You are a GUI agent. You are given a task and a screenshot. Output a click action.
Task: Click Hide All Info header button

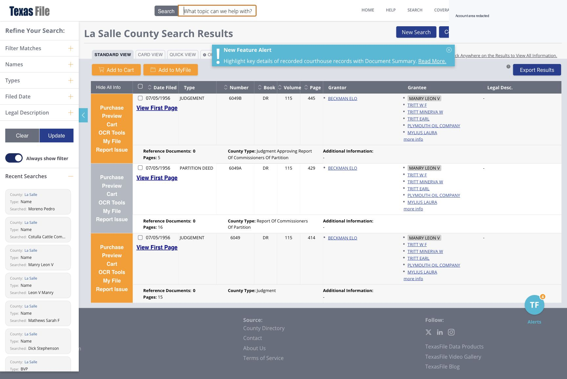[x=108, y=87]
